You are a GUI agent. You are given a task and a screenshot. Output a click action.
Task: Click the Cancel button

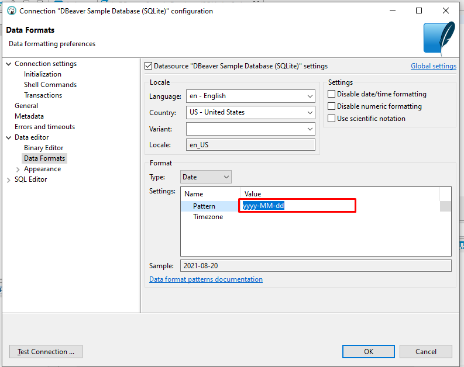426,352
